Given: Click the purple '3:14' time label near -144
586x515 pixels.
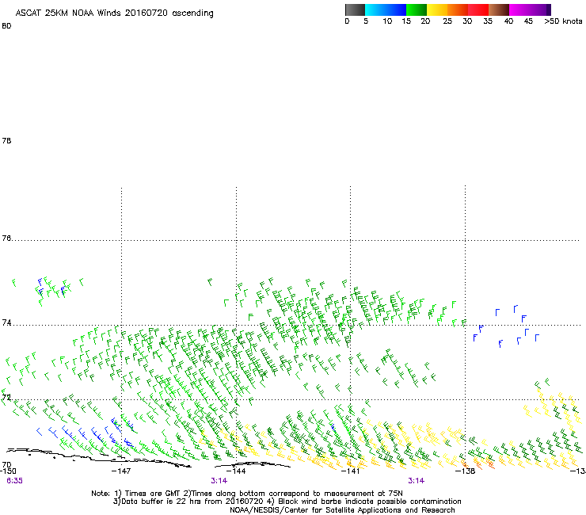Looking at the screenshot, I should [219, 481].
